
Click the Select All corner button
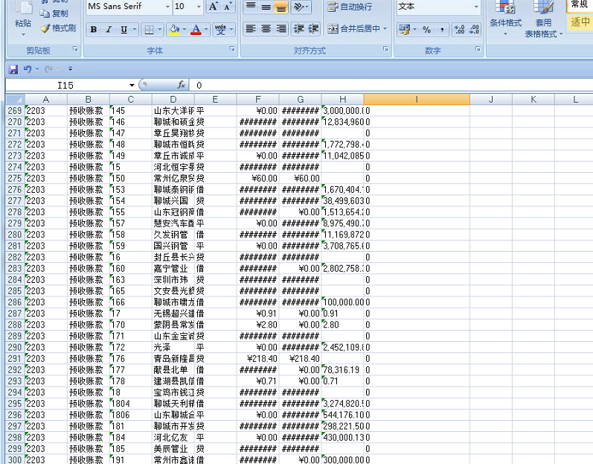click(x=15, y=100)
